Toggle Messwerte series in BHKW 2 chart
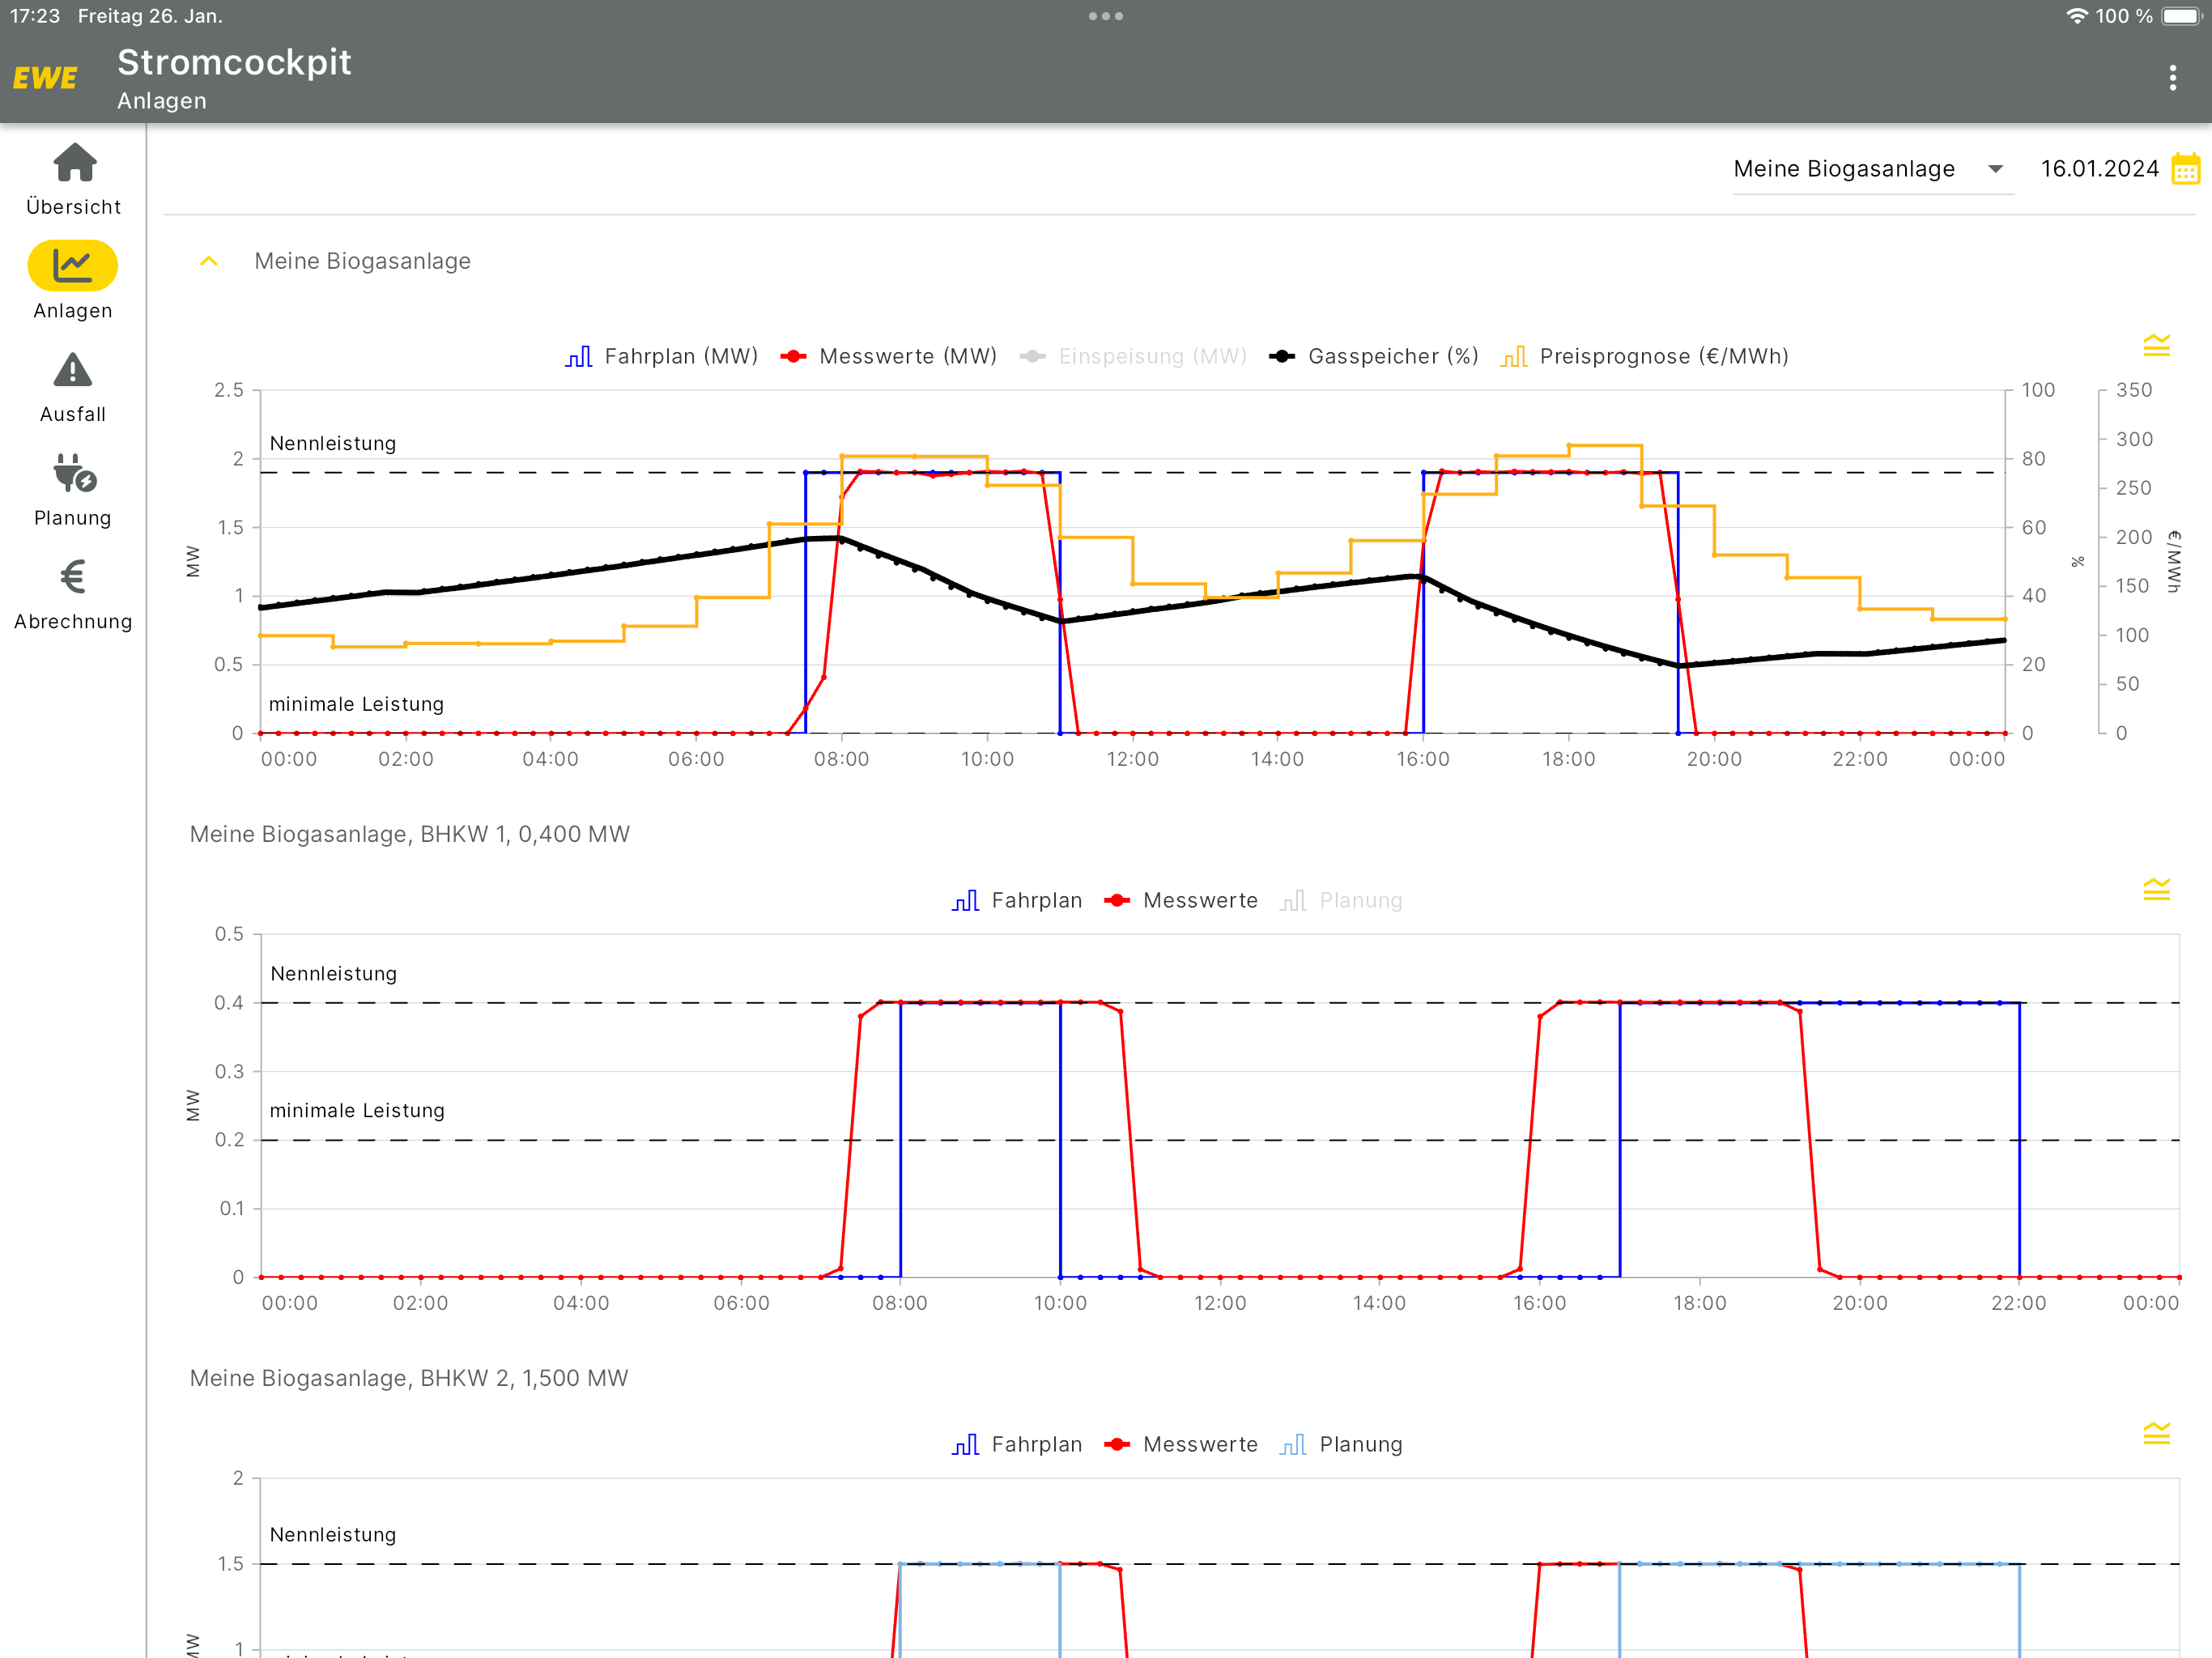 tap(1180, 1445)
